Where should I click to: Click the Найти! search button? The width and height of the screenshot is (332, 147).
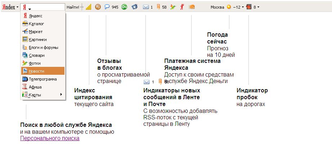tap(73, 7)
